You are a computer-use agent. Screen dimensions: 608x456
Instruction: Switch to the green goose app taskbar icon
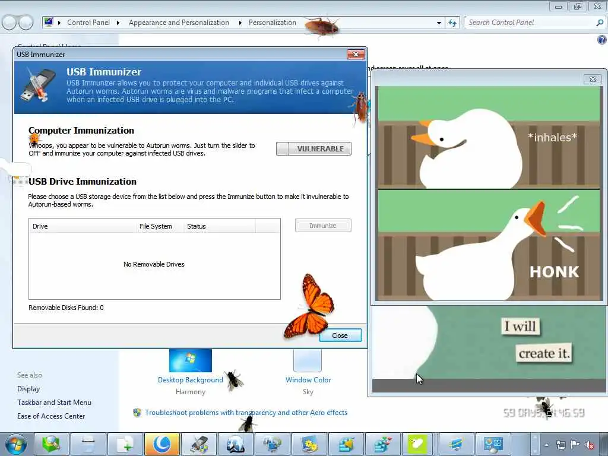point(417,444)
